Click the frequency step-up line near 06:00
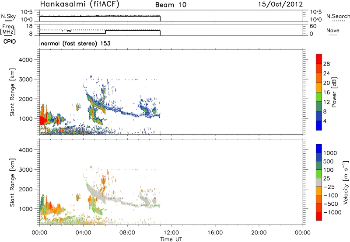 click(105, 32)
